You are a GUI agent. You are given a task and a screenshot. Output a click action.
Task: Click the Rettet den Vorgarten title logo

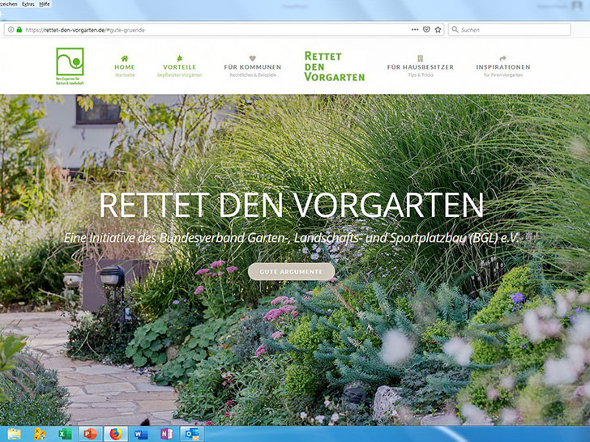(x=334, y=66)
